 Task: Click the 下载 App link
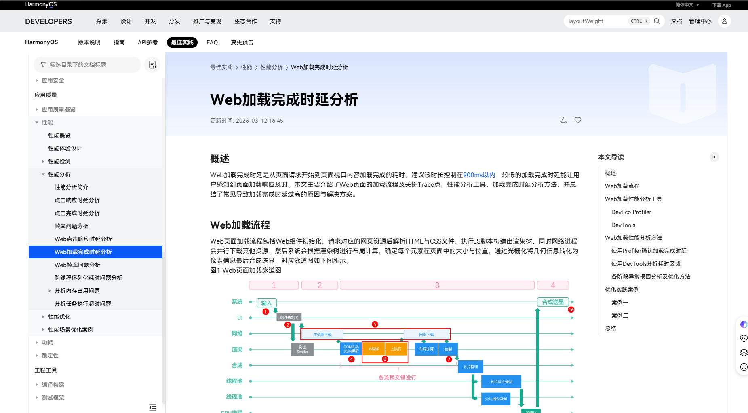pyautogui.click(x=722, y=5)
